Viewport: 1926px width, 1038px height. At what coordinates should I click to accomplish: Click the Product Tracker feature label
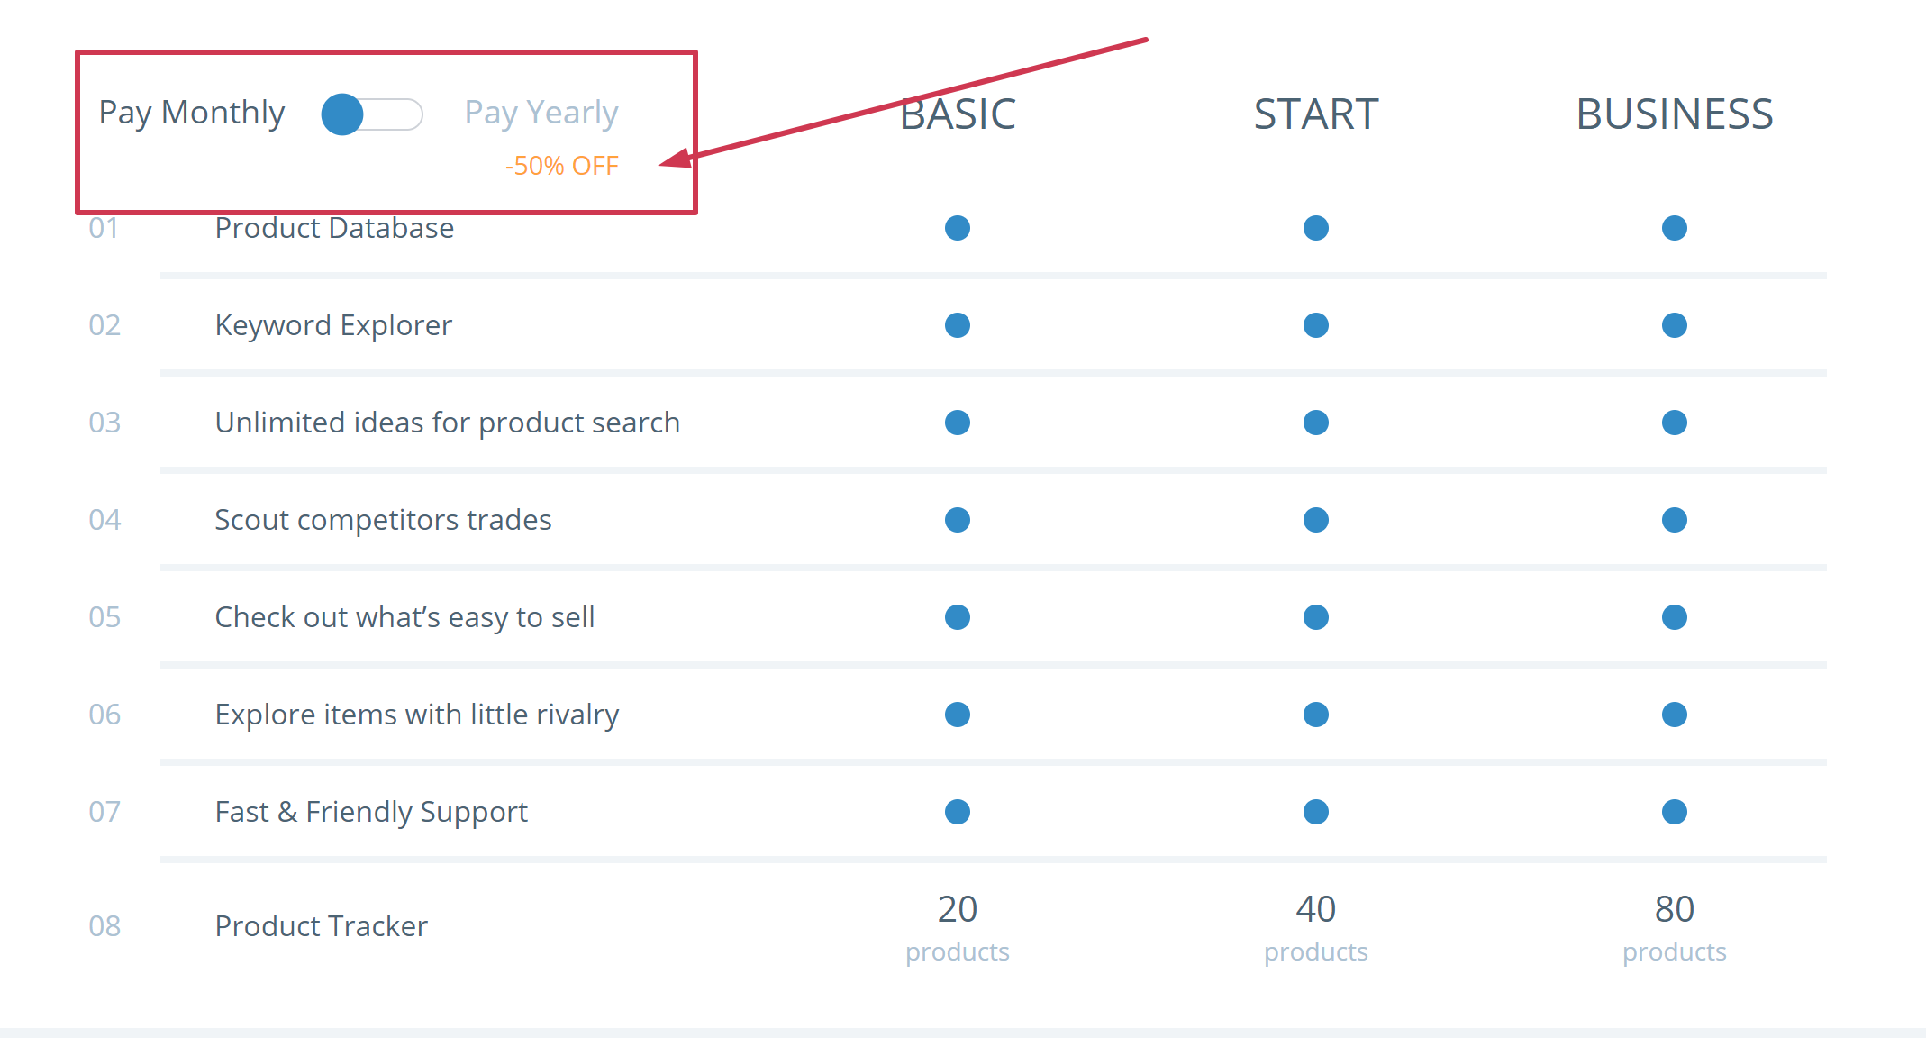point(321,926)
